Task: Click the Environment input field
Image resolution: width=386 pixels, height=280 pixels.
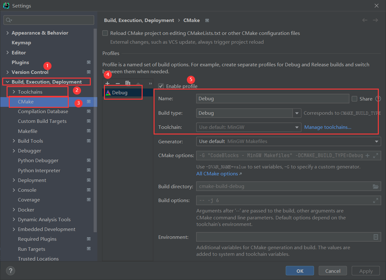Action: point(285,237)
